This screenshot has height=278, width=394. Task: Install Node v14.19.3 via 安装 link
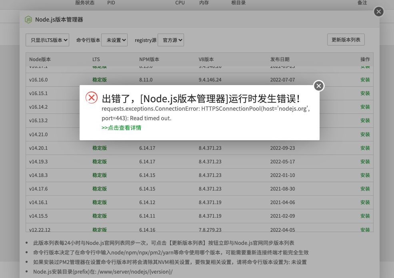click(365, 162)
